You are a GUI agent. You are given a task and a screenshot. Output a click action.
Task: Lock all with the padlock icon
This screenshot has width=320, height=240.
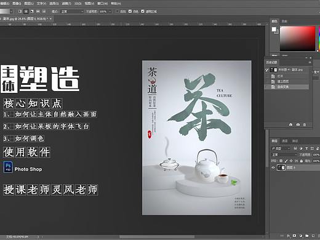click(x=302, y=161)
